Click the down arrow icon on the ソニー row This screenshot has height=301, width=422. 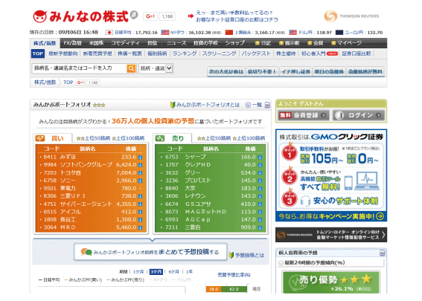coord(140,181)
